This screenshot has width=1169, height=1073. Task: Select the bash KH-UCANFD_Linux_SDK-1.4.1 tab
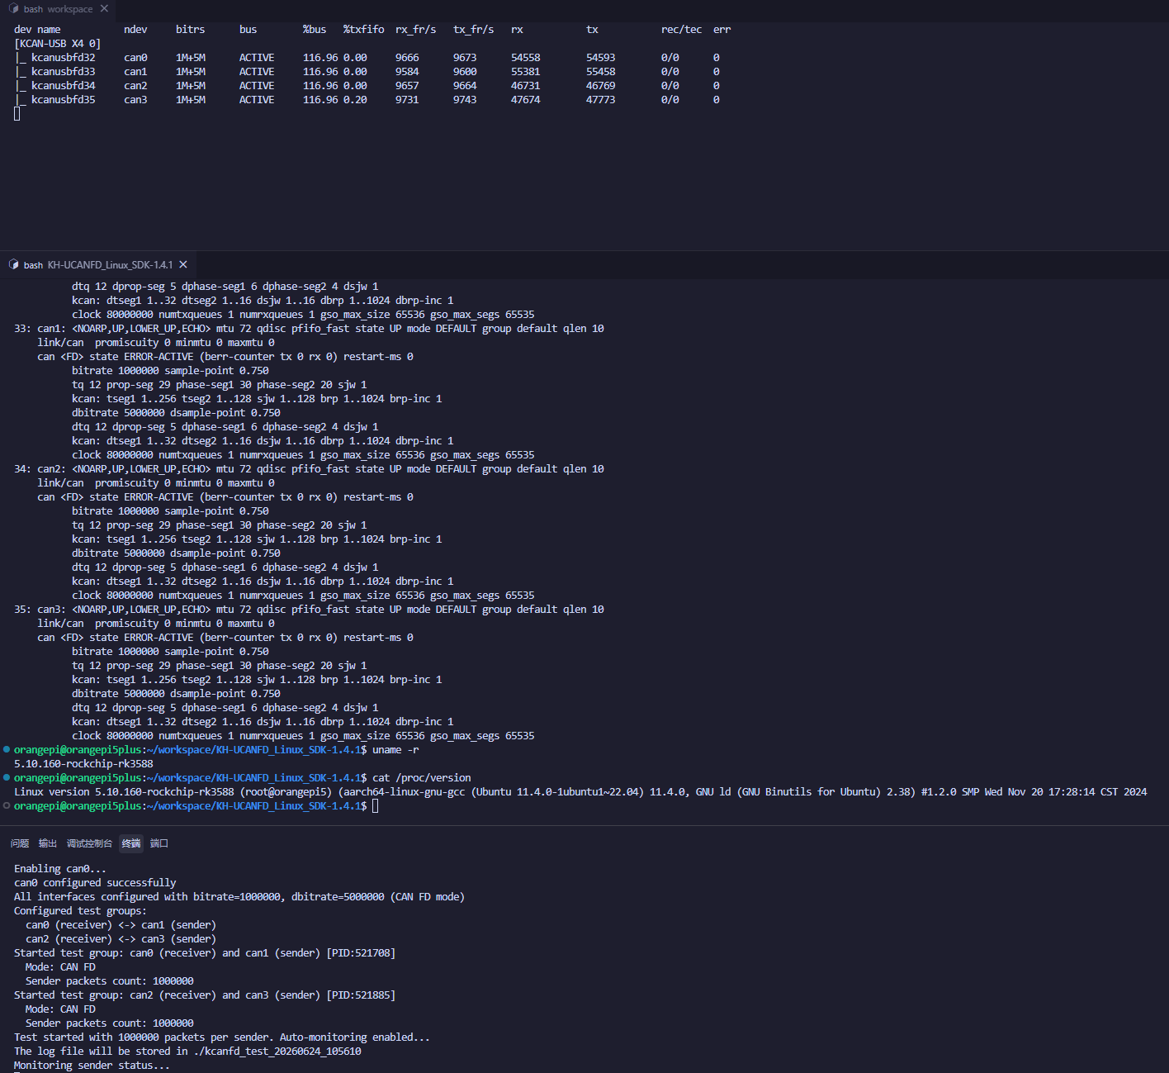pyautogui.click(x=98, y=264)
